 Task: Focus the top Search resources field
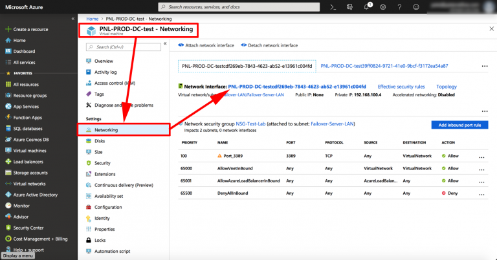(x=239, y=7)
